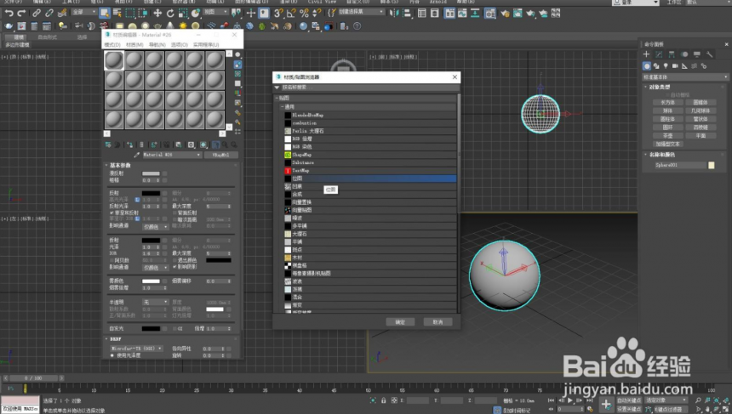The width and height of the screenshot is (732, 414).
Task: Click the Undo arrow in main toolbar
Action: [9, 13]
